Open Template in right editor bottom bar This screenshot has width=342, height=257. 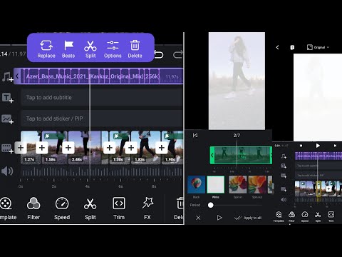tap(279, 216)
